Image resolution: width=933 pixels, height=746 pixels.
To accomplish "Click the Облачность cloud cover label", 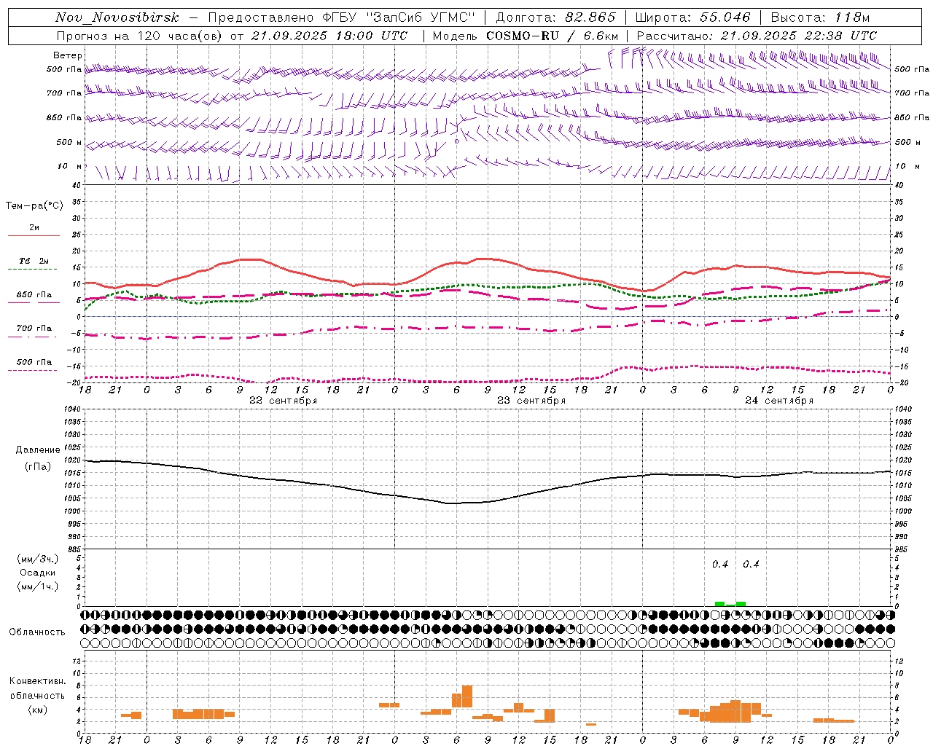I will point(37,632).
